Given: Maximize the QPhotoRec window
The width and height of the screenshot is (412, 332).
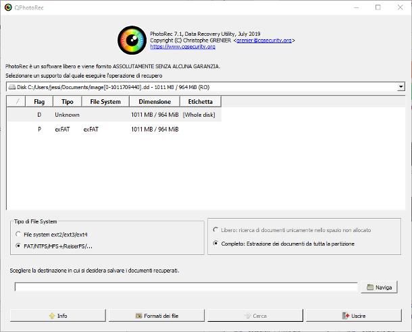Looking at the screenshot, I should [378, 7].
